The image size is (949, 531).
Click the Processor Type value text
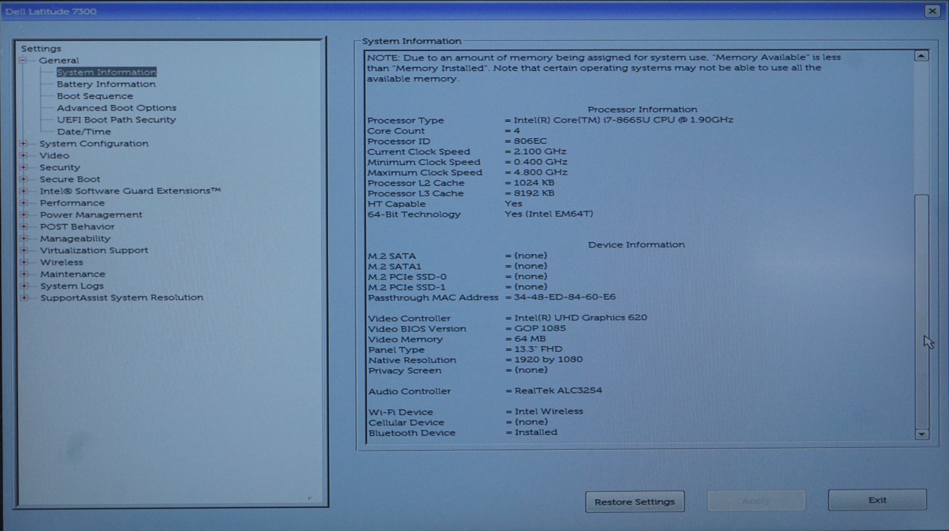pyautogui.click(x=623, y=120)
